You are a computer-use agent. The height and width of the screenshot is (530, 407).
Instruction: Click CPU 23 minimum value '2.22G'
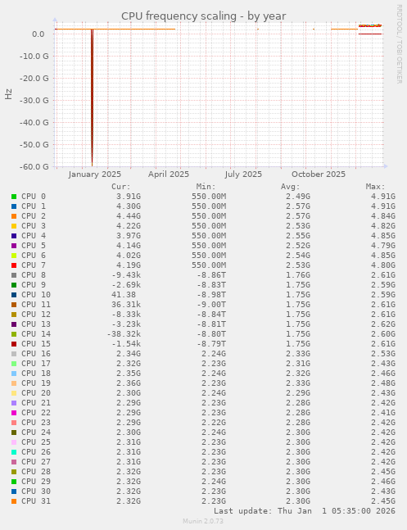pyautogui.click(x=214, y=423)
